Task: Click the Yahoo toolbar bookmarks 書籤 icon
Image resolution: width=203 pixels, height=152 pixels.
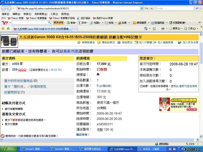Action: 69,23
